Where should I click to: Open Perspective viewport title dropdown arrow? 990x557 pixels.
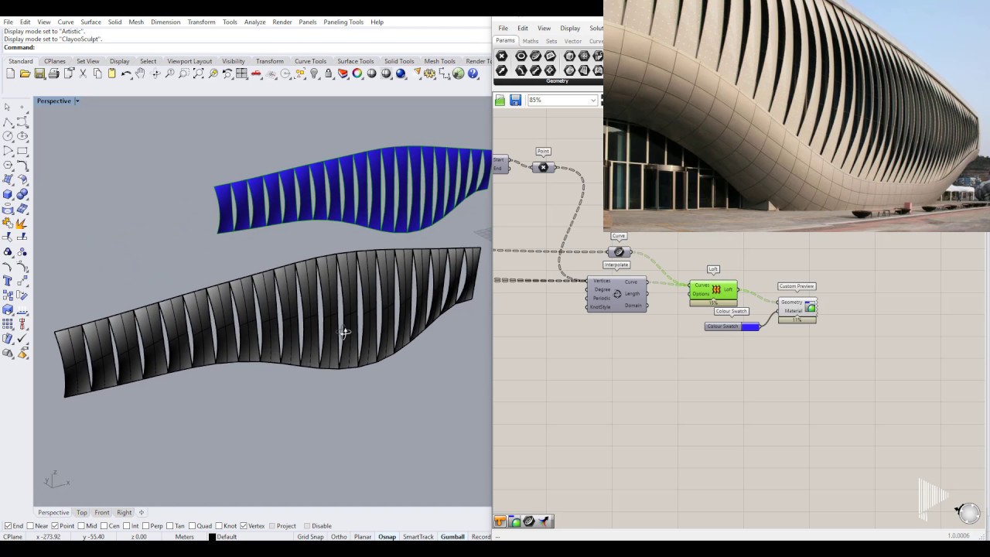point(77,101)
